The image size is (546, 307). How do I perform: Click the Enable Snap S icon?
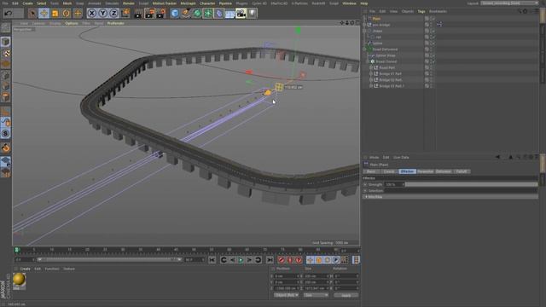[6, 134]
